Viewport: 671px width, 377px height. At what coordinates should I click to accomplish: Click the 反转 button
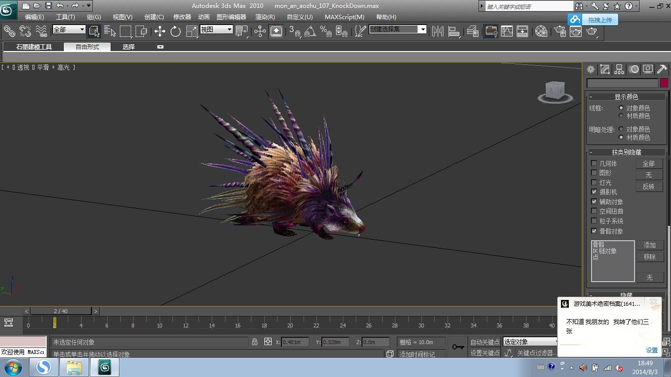point(649,187)
